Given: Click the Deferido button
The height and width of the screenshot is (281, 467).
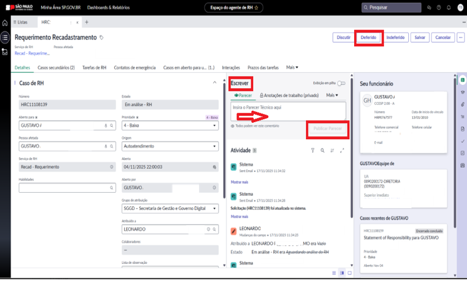Looking at the screenshot, I should click(x=368, y=37).
